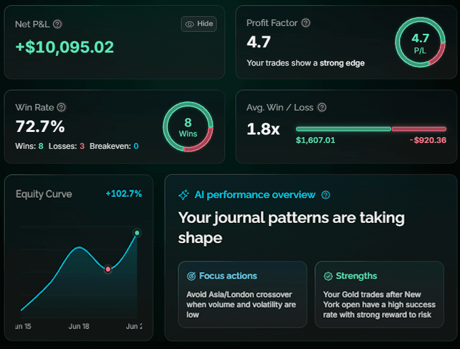Click the 4.7 P/L donut chart
This screenshot has height=349, width=460.
(420, 42)
